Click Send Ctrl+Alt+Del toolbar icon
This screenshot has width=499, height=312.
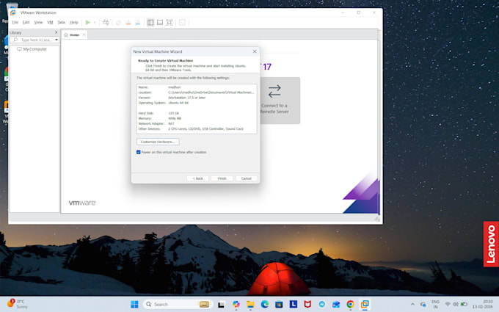106,22
